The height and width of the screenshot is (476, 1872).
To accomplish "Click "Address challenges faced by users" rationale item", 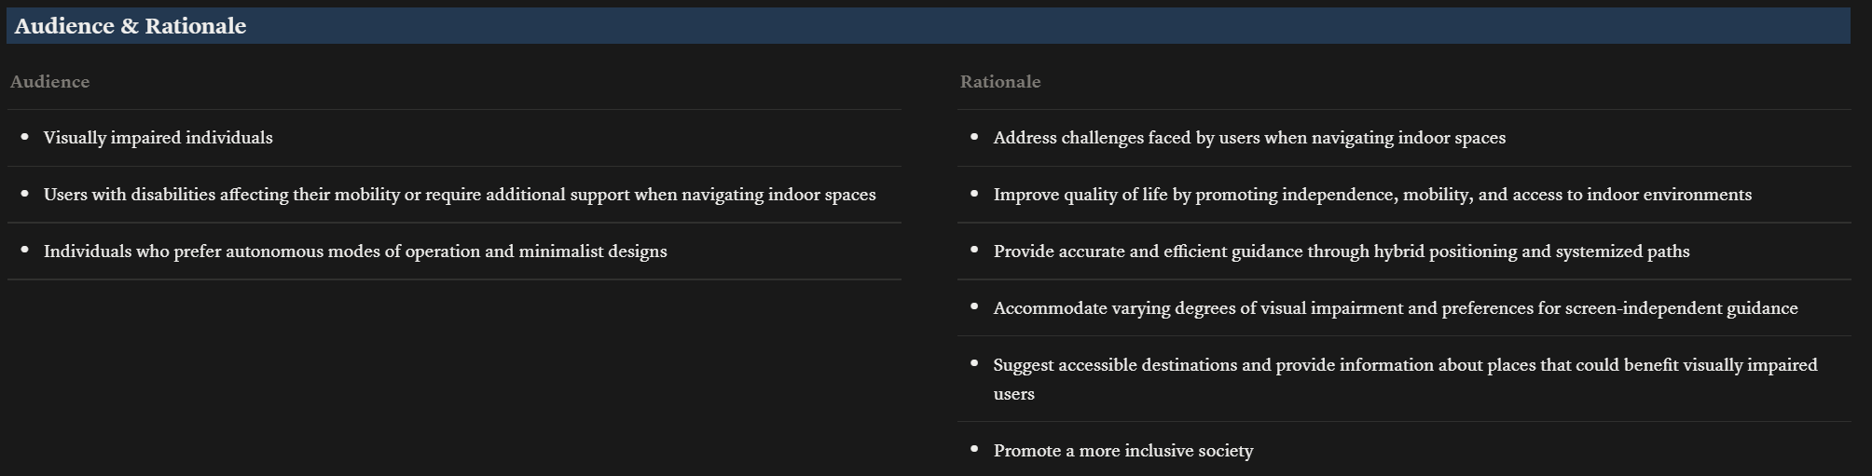I will (1248, 138).
